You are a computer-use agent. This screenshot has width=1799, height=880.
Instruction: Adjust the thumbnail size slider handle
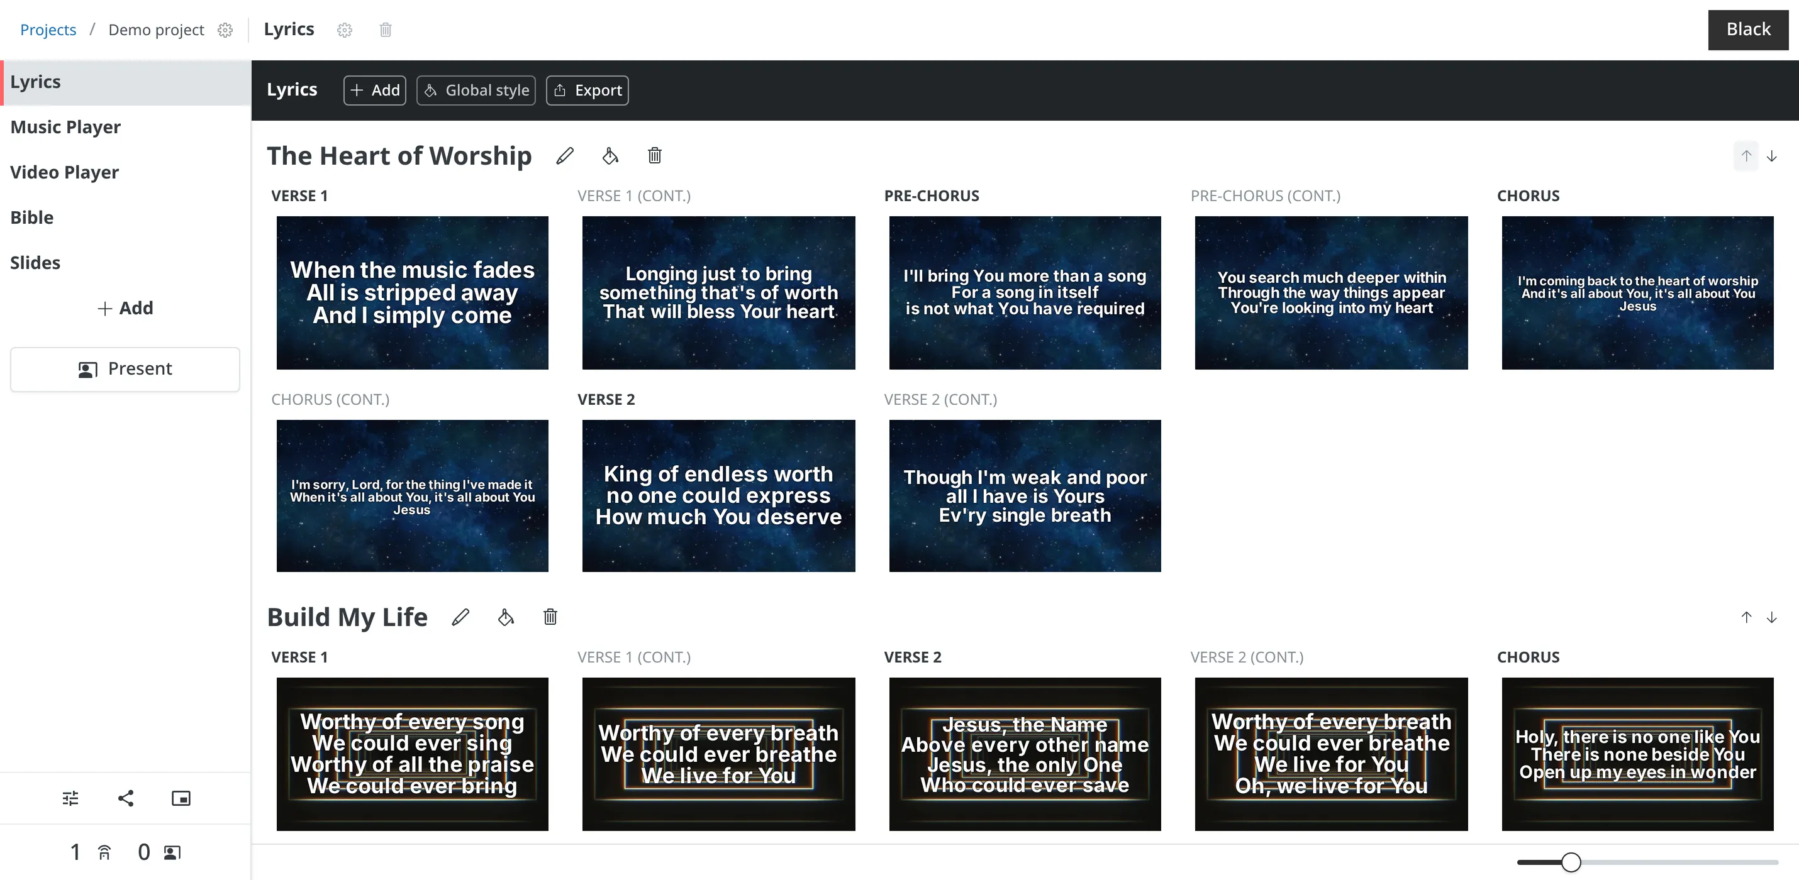tap(1571, 862)
